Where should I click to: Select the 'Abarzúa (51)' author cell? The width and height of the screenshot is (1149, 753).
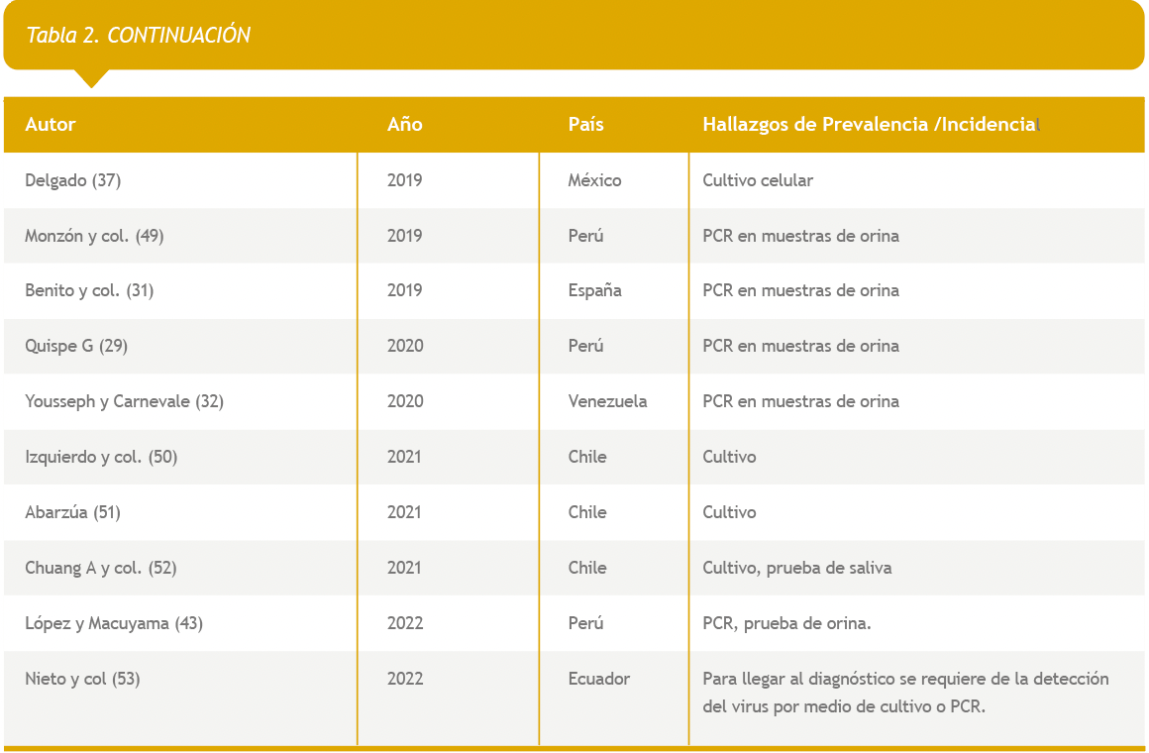72,512
